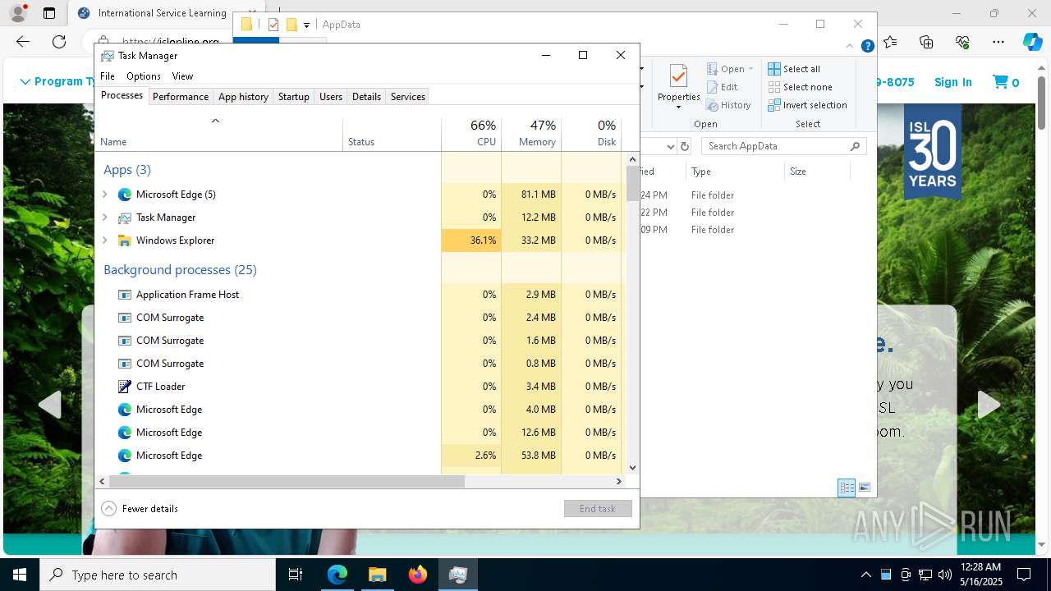The height and width of the screenshot is (591, 1051).
Task: Open the Quick Access Toolbar customize dropdown
Action: tap(306, 25)
